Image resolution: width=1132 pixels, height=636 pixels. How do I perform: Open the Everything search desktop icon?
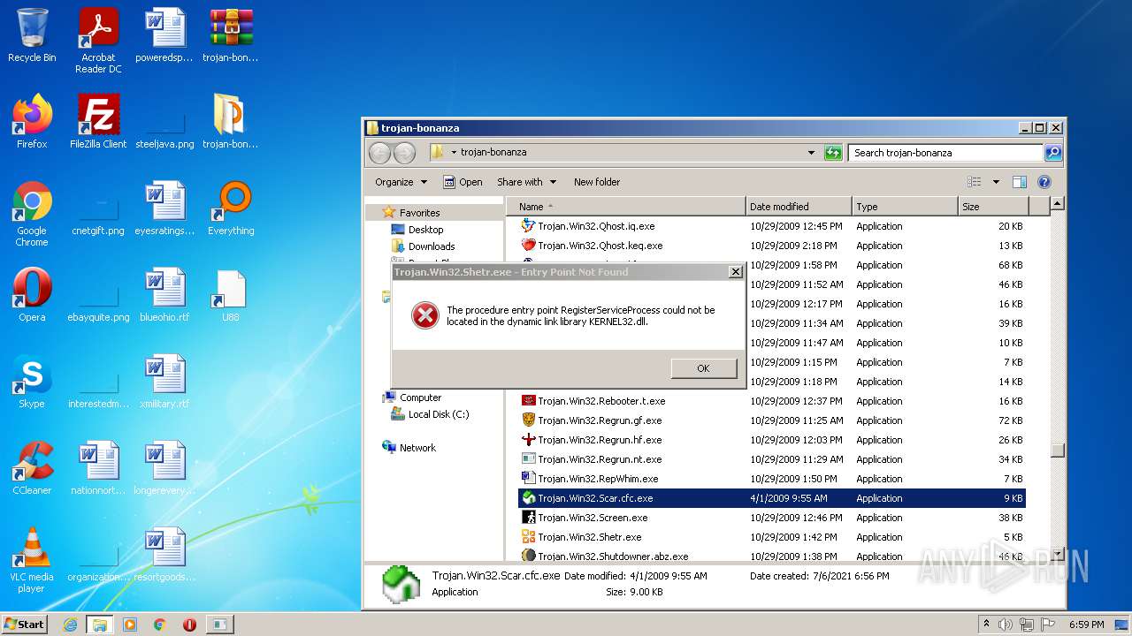pyautogui.click(x=231, y=208)
